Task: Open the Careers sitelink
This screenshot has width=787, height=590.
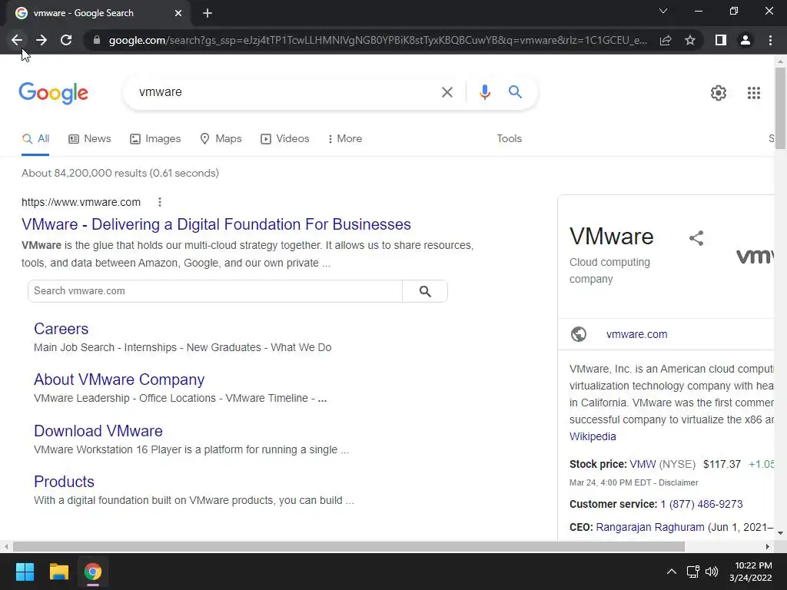Action: 61,329
